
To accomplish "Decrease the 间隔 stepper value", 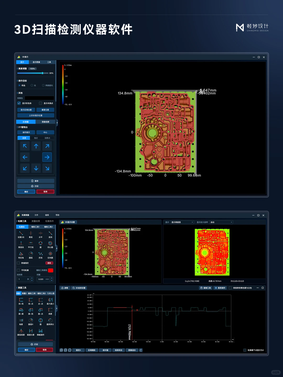I will 52,280.
